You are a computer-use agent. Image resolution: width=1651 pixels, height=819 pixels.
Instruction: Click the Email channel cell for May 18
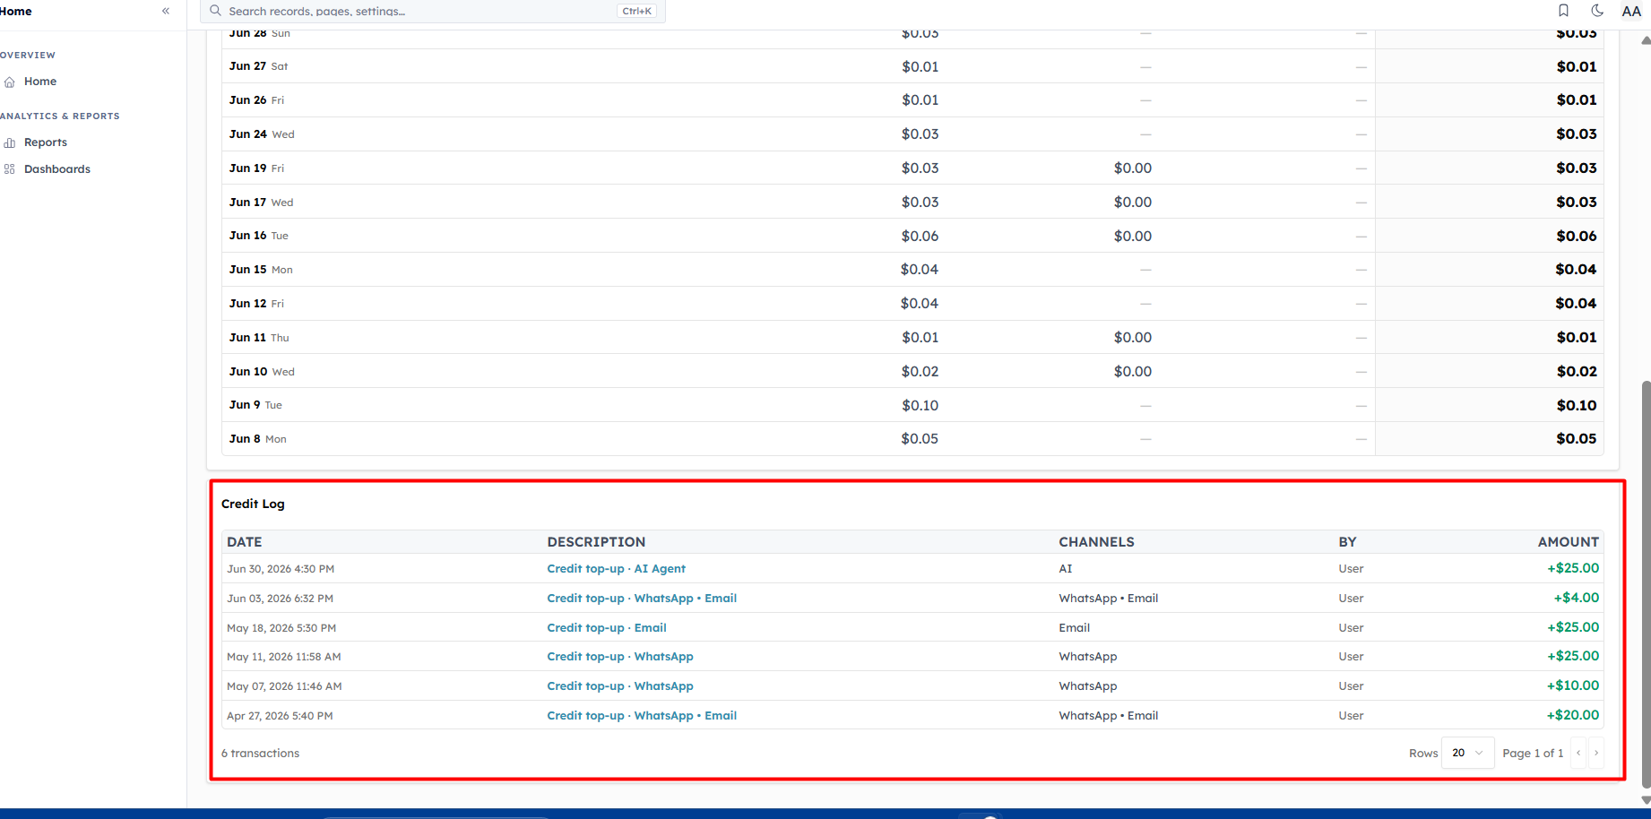pyautogui.click(x=1074, y=627)
